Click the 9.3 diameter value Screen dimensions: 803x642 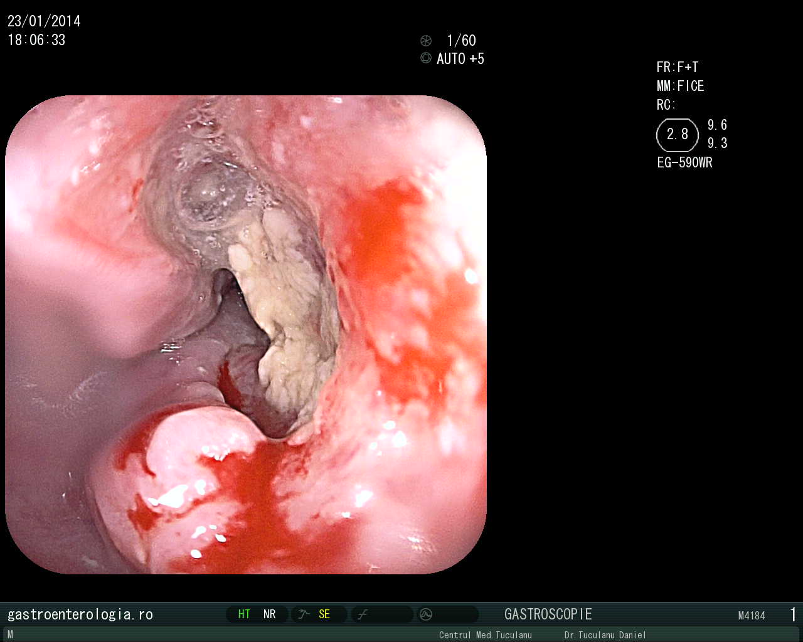(x=718, y=143)
